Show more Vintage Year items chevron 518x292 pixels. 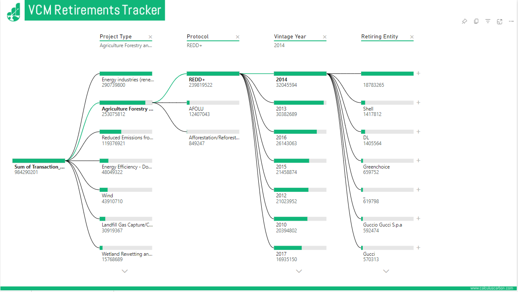point(299,271)
